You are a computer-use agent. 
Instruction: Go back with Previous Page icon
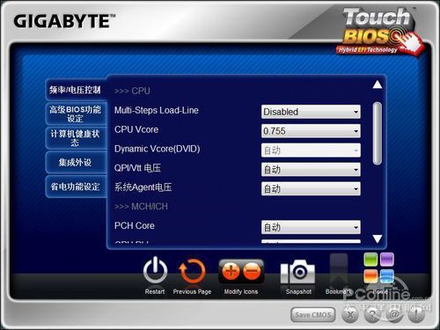point(192,271)
